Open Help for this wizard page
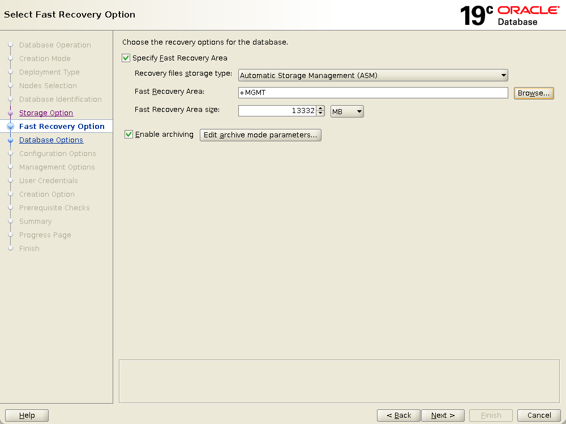This screenshot has height=424, width=566. (x=27, y=416)
